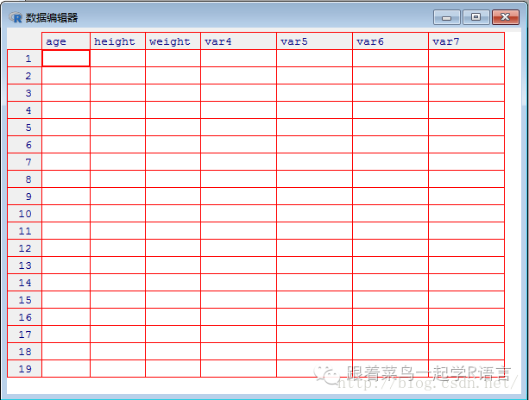Click the var6 cell in row 12
This screenshot has width=529, height=400.
tap(390, 248)
